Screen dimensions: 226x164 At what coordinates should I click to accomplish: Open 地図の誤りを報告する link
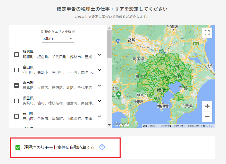pyautogui.click(x=200, y=126)
